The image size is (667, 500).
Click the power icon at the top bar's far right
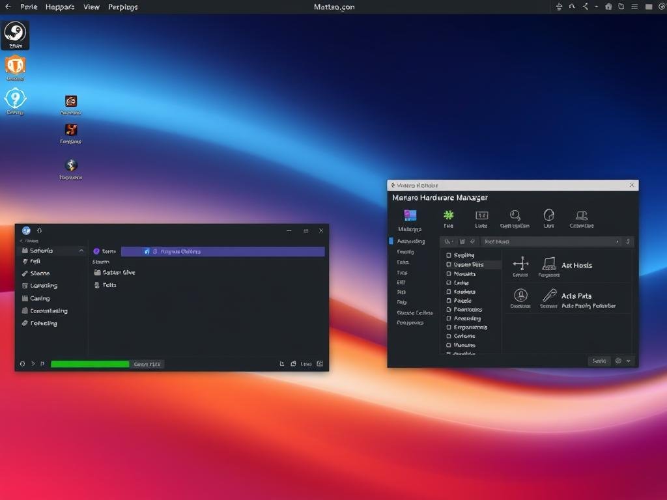pyautogui.click(x=662, y=7)
